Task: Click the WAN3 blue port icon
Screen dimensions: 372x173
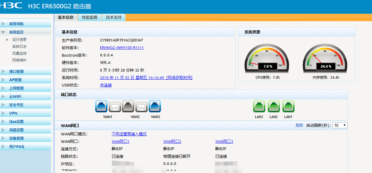Action: [155, 106]
